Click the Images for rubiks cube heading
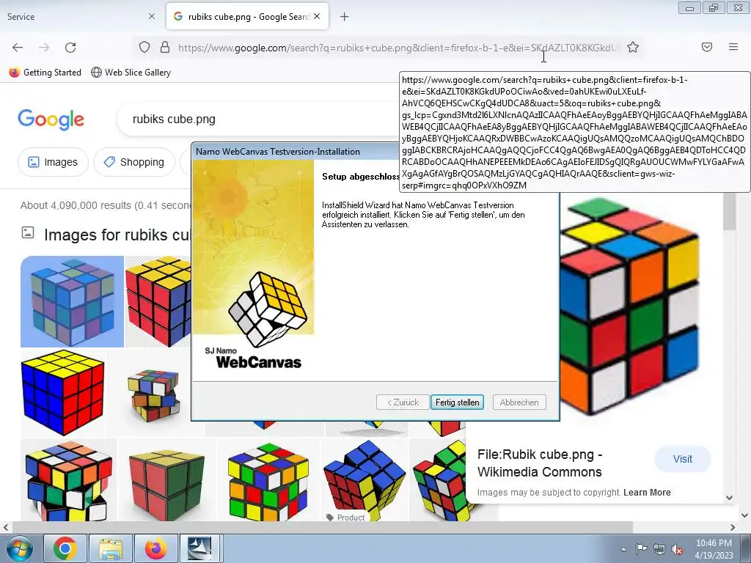 [118, 235]
